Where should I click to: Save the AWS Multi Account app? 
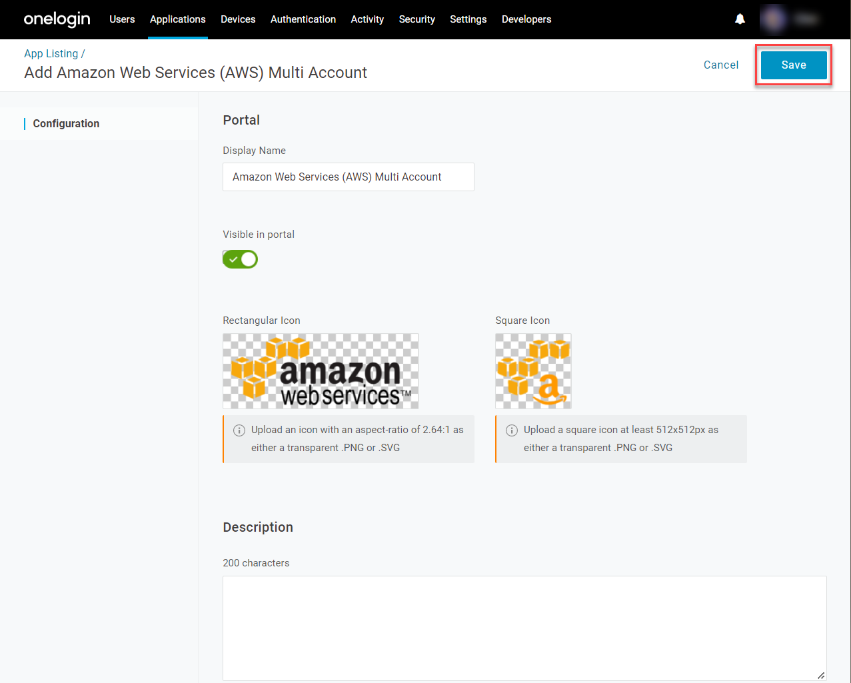tap(793, 65)
